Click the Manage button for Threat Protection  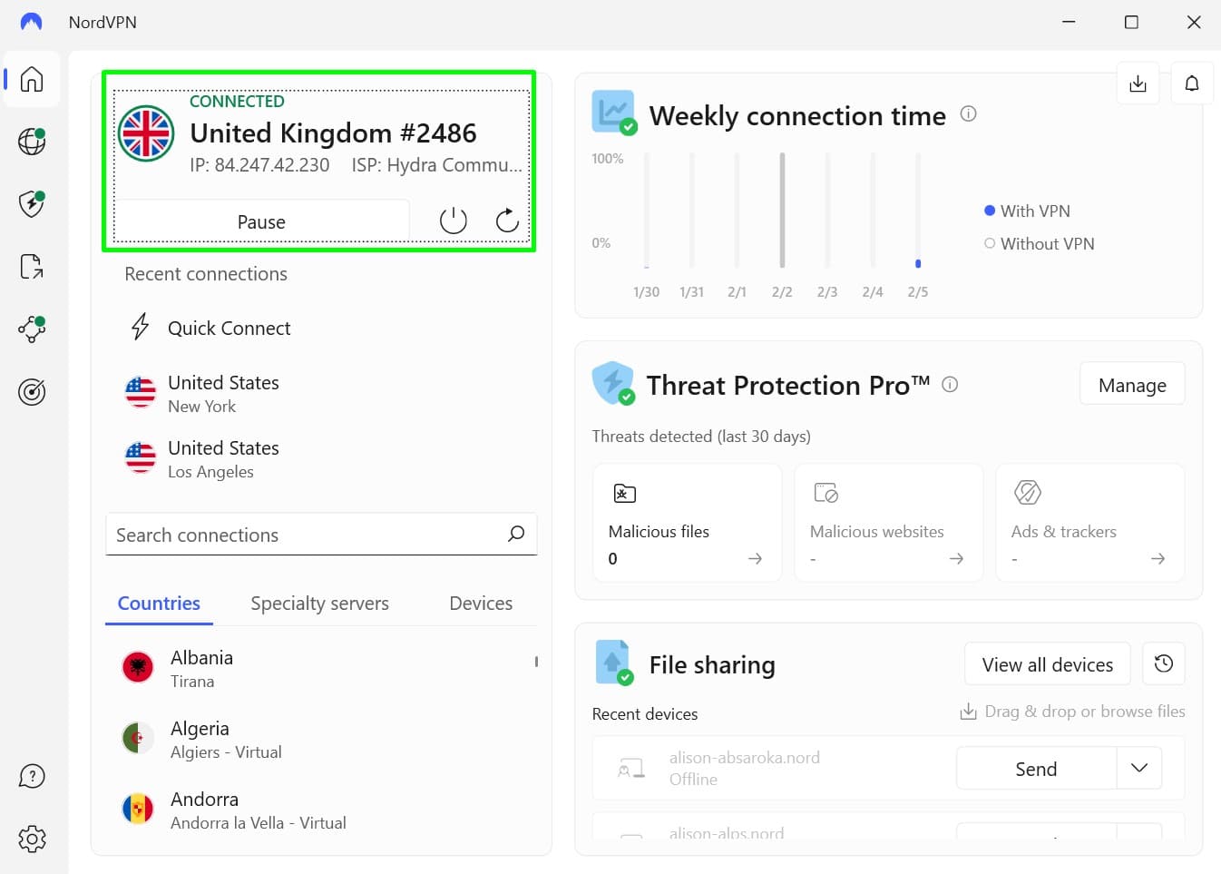click(x=1132, y=385)
